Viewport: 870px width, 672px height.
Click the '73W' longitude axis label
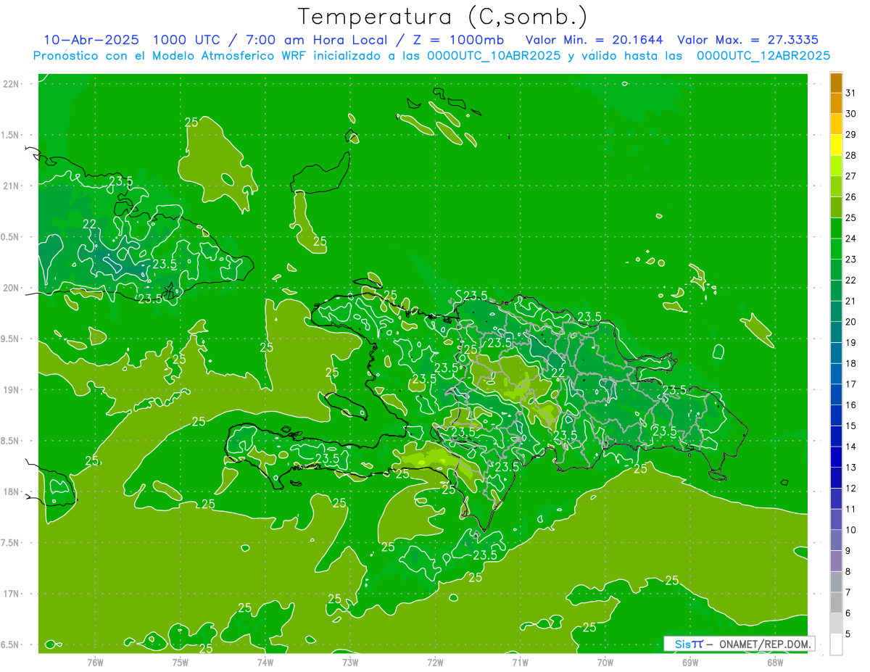[350, 662]
